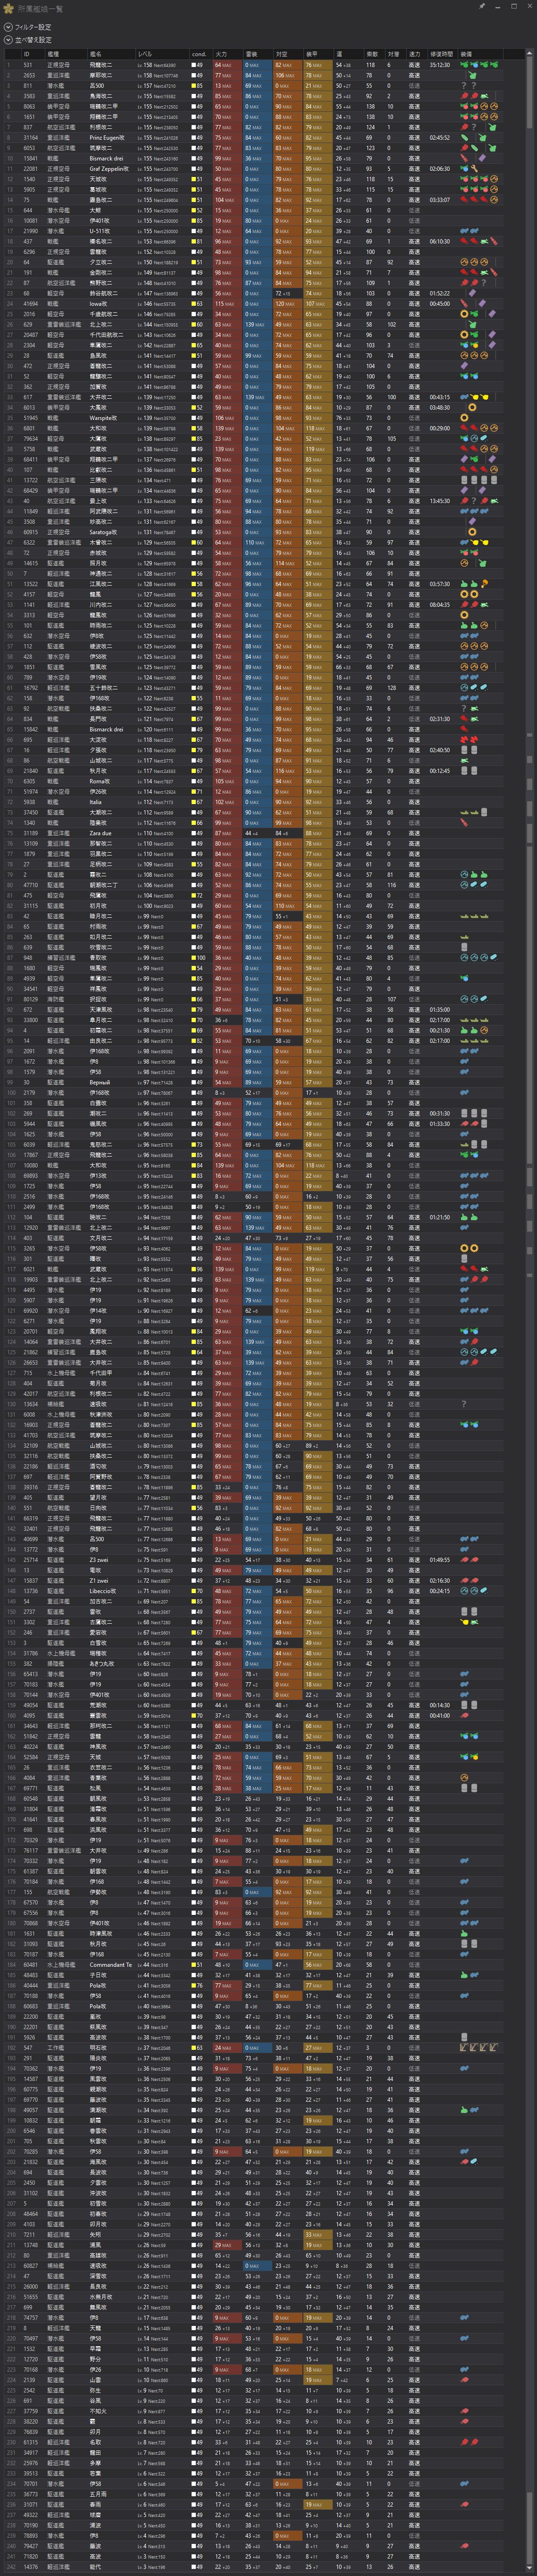Click the white cond. marker of 飛龍改二 ID 531

194,65
